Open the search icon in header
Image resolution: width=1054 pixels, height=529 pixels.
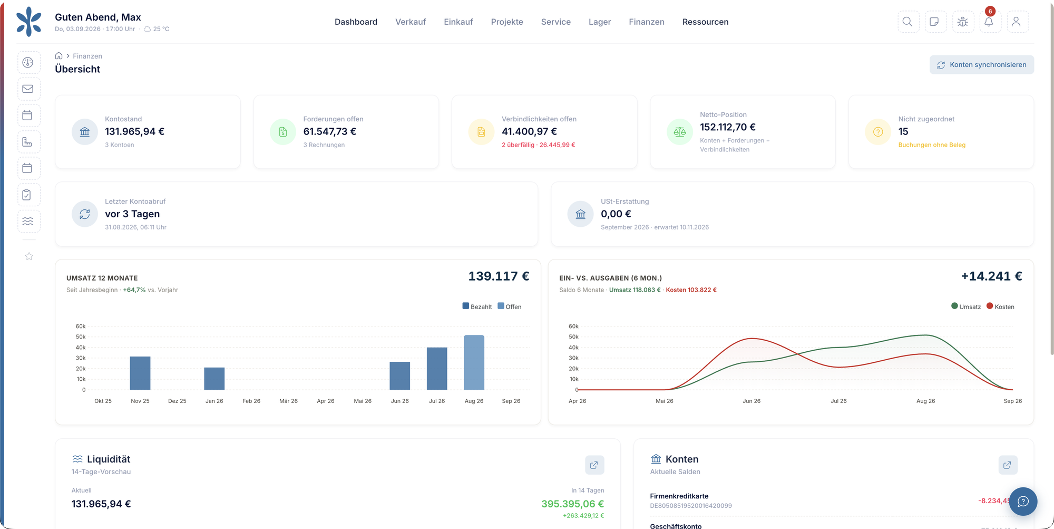[908, 22]
